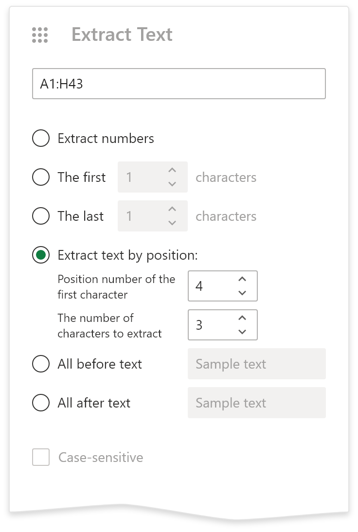Click down arrow of 'The first' spinner
Screen dimensions: 358x532
coord(172,184)
